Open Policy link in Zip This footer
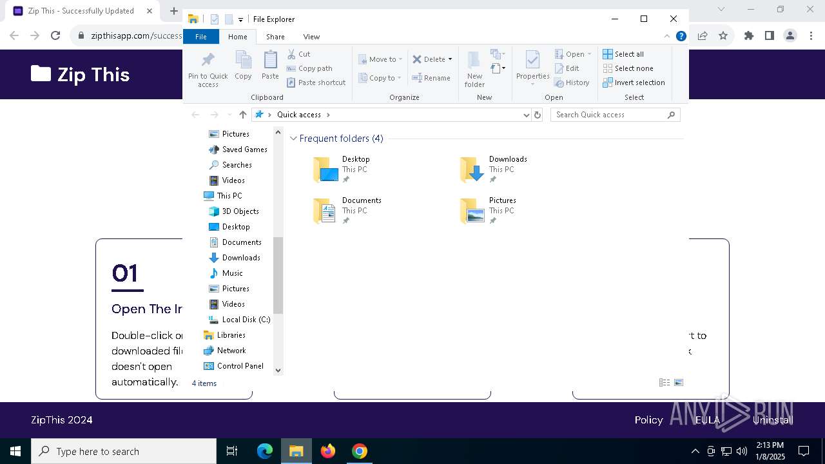The image size is (825, 464). pyautogui.click(x=648, y=420)
